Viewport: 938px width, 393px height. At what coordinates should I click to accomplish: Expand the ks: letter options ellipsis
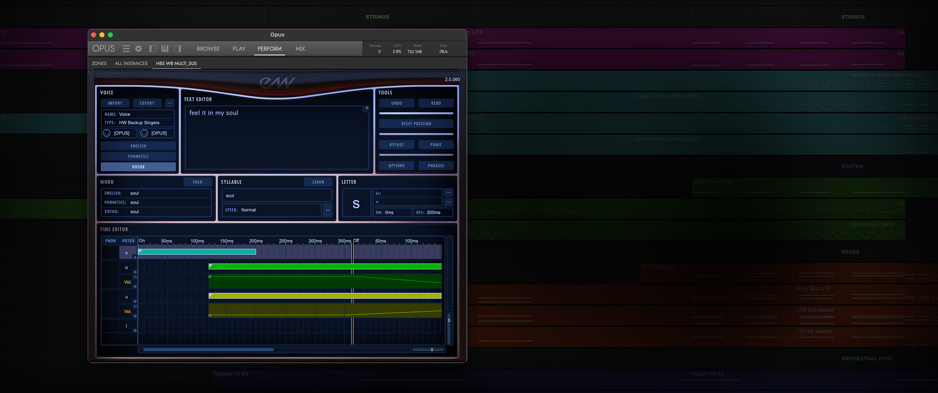448,193
